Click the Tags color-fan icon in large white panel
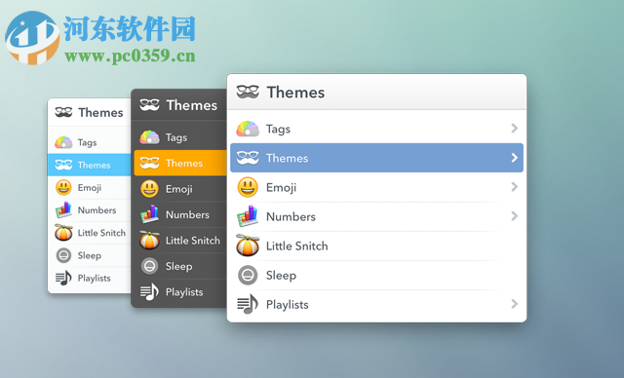 [x=248, y=129]
